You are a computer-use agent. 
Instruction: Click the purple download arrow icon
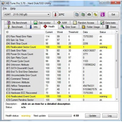[102, 15]
